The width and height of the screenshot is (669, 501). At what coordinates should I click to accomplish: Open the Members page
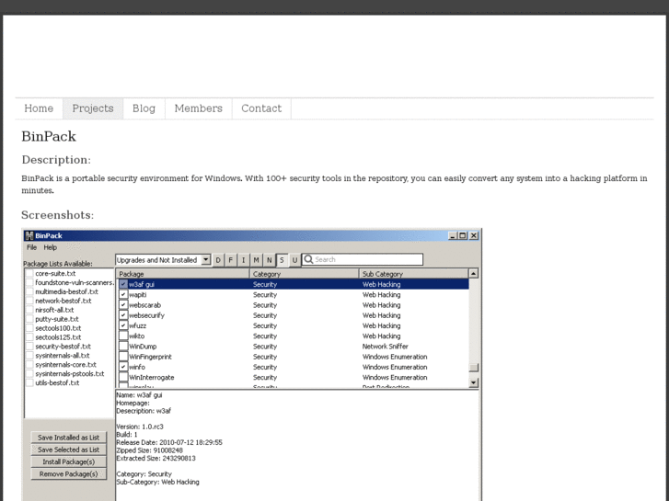pos(199,108)
